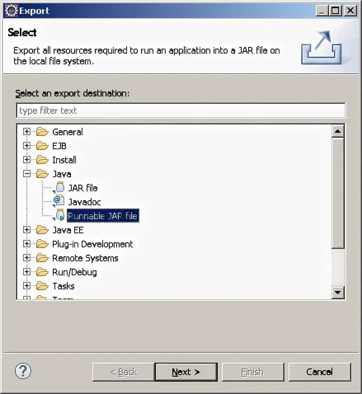The height and width of the screenshot is (394, 362).
Task: Click the type filter text field
Action: click(x=181, y=110)
